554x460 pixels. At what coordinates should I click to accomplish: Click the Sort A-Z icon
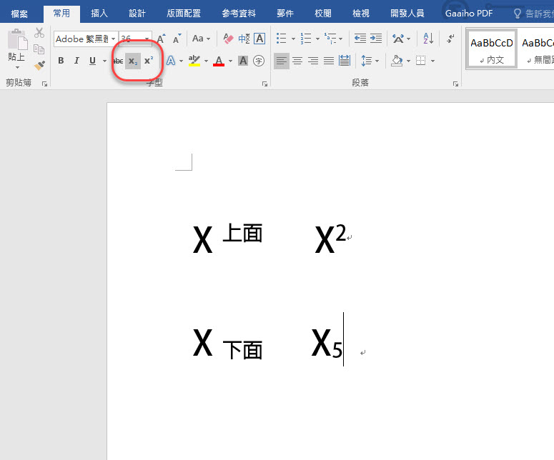[x=428, y=39]
